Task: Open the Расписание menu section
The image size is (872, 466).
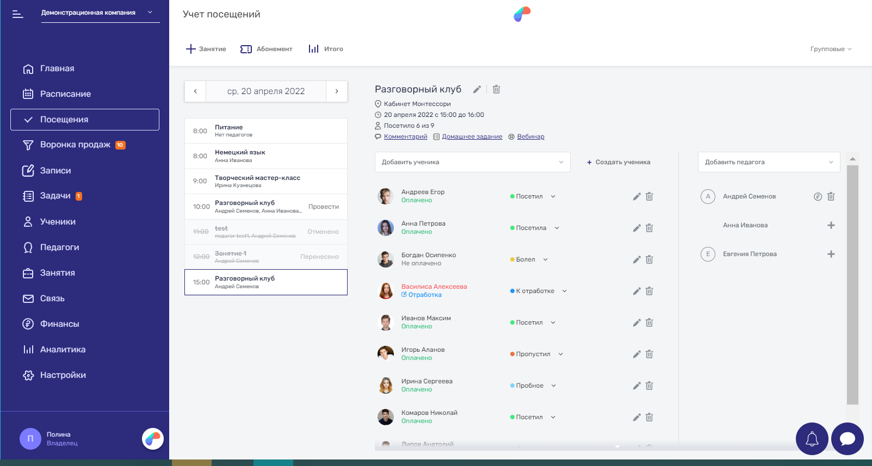Action: [x=65, y=94]
